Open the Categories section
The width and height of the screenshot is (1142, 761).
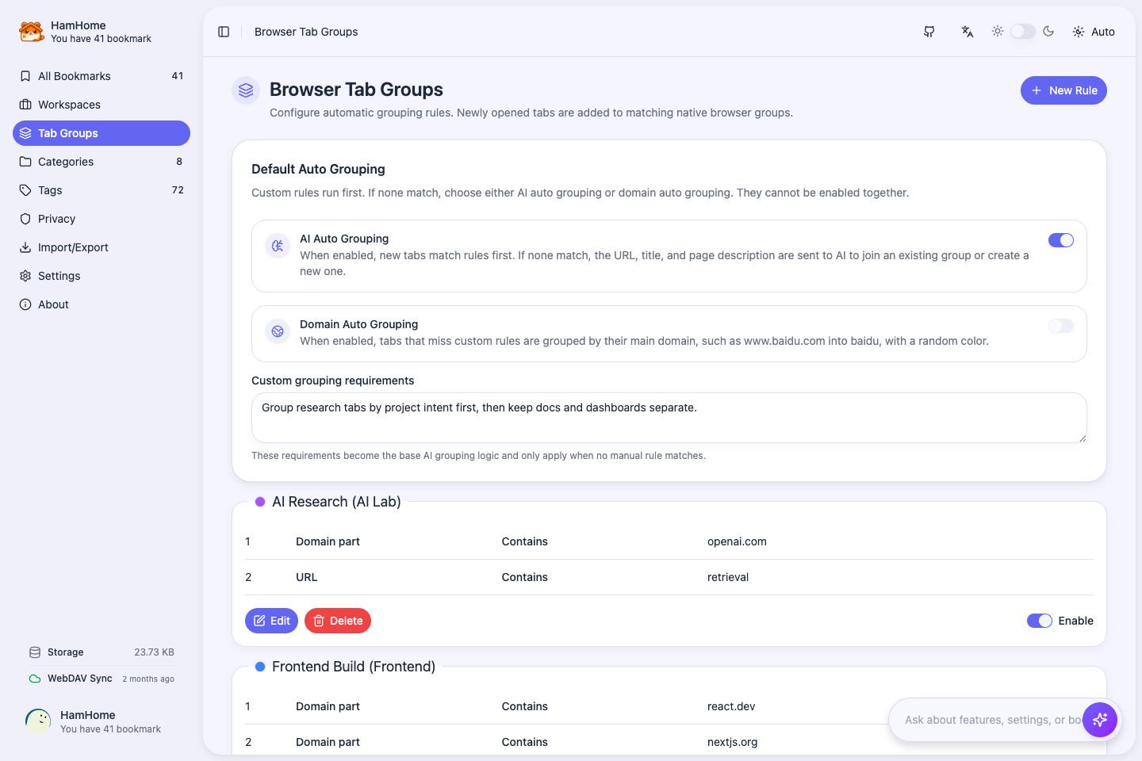tap(102, 162)
